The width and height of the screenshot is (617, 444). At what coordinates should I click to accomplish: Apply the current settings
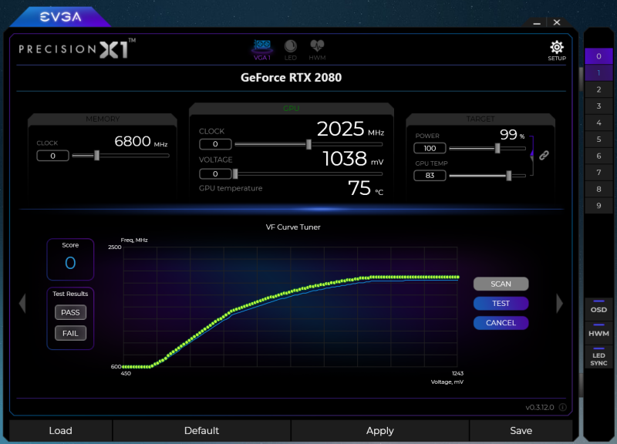[379, 431]
